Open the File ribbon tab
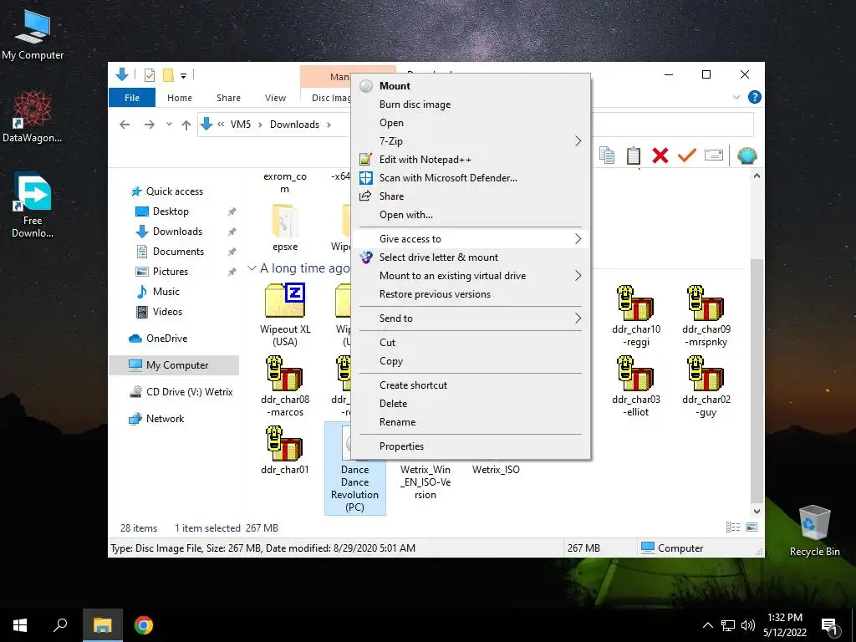 132,98
